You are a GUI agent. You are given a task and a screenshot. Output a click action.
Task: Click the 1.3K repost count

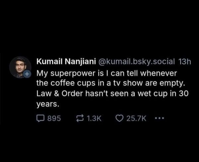93,118
